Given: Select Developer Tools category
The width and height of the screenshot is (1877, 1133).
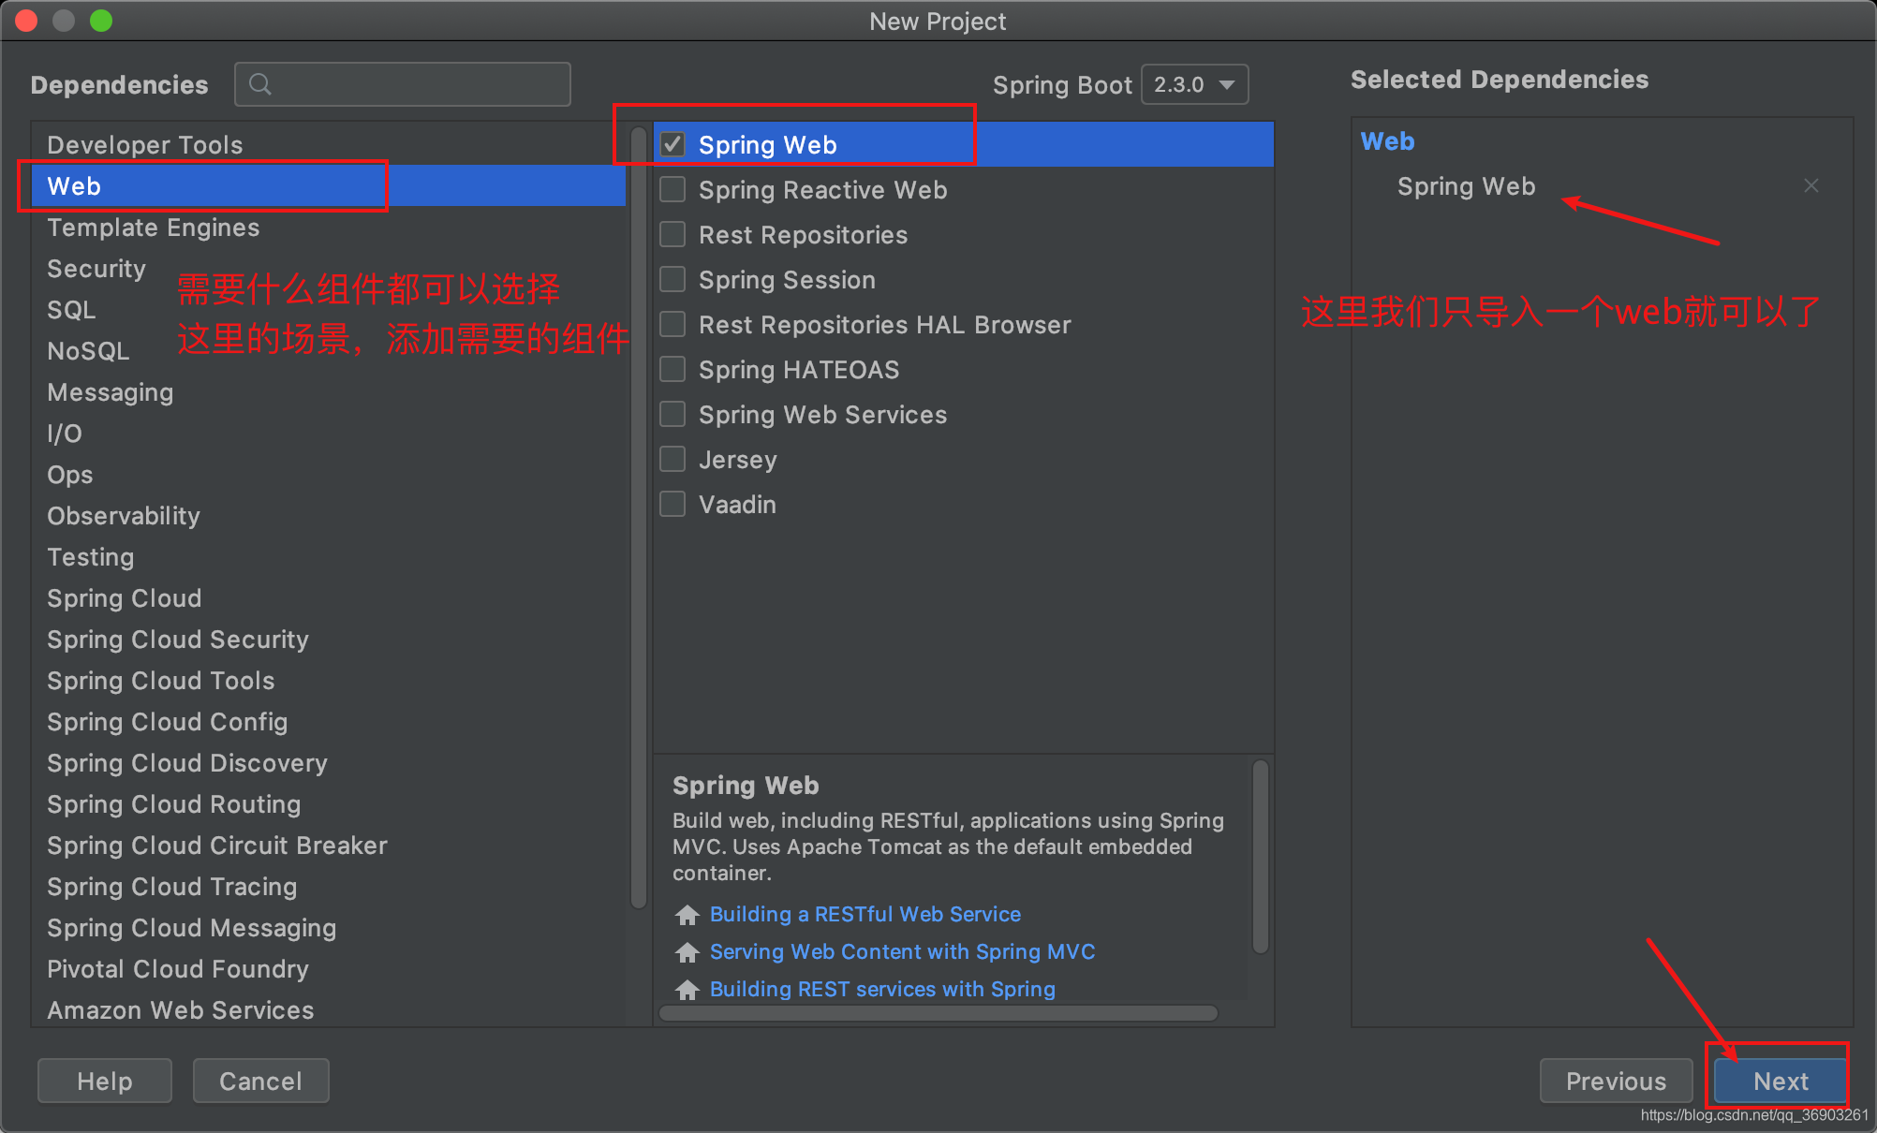Looking at the screenshot, I should click(329, 144).
